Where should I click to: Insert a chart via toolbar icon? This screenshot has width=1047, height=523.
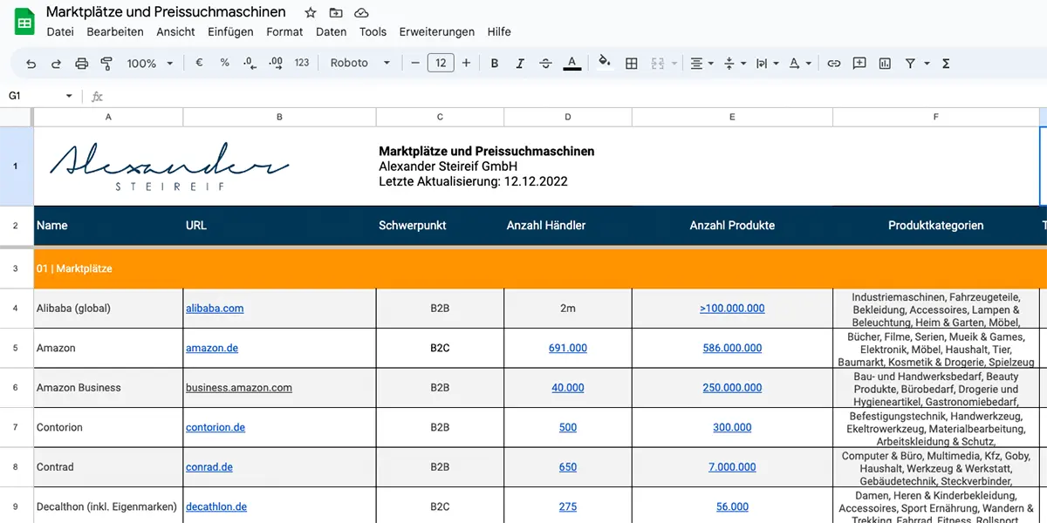[x=885, y=63]
